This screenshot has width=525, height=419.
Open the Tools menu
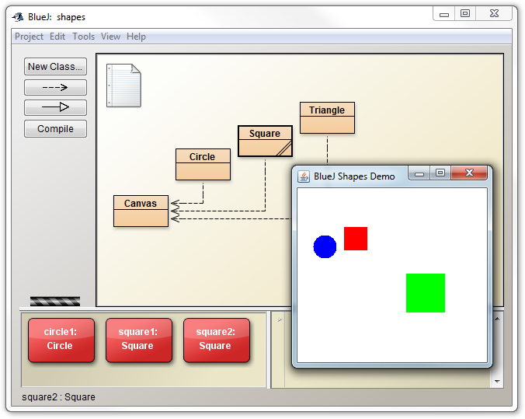coord(83,37)
